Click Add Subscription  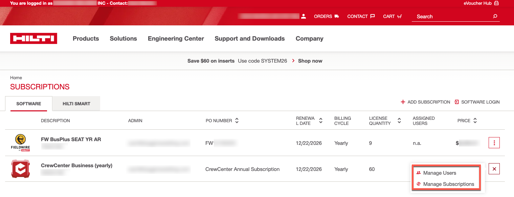[x=425, y=102]
